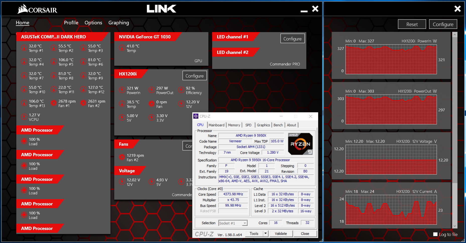Viewport: 466px width, 243px height.
Task: Click the 3.3V icon showing 3.30 V
Action: coord(152,117)
